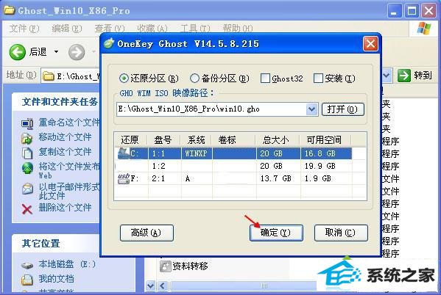Open the 编辑 (E) menu in Explorer
This screenshot has height=295, width=441.
(67, 29)
